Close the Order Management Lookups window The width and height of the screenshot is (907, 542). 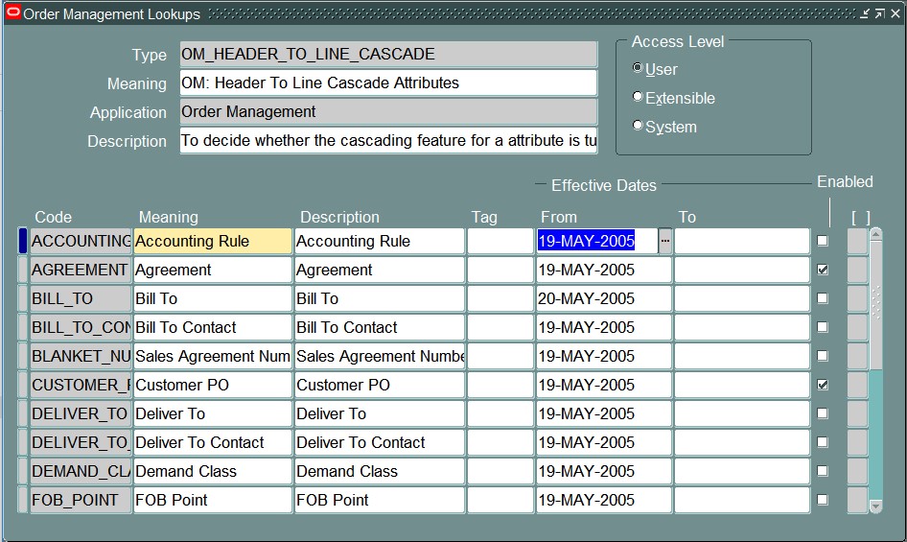click(895, 13)
